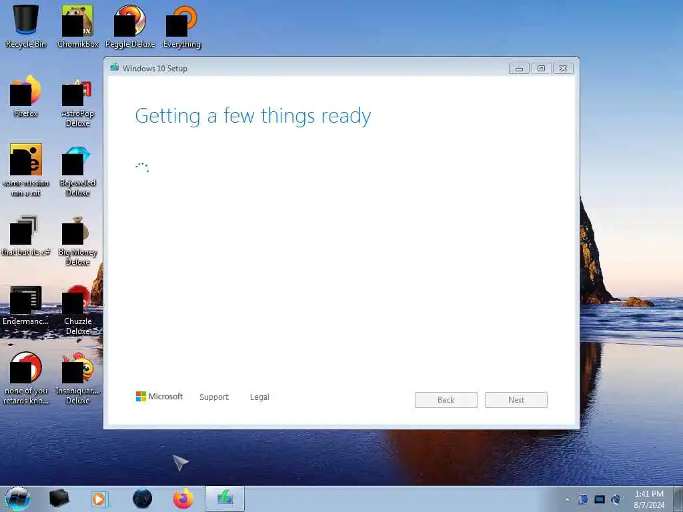Click the Next button
Viewport: 683px width, 512px height.
click(516, 400)
